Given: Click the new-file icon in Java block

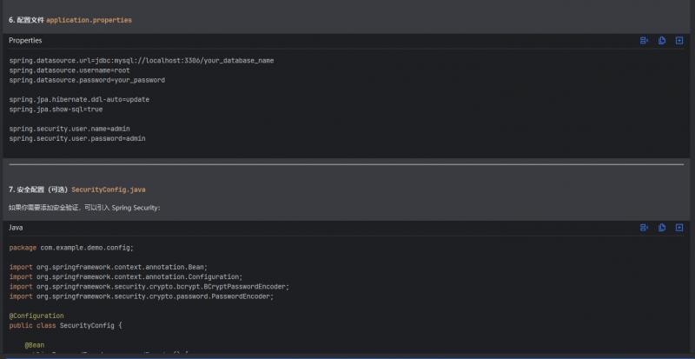Looking at the screenshot, I should (x=678, y=228).
